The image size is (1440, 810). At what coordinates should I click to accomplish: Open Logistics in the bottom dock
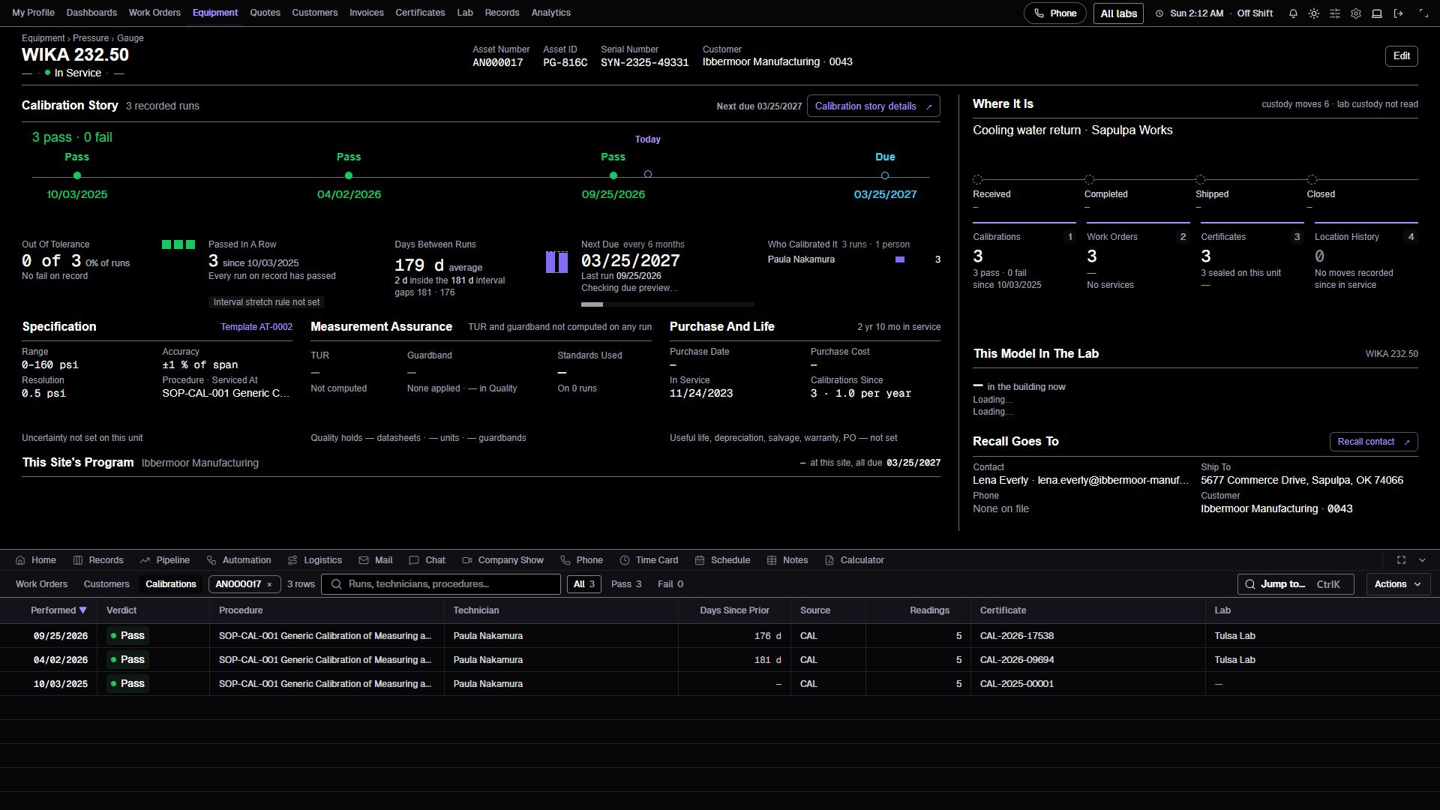click(315, 560)
